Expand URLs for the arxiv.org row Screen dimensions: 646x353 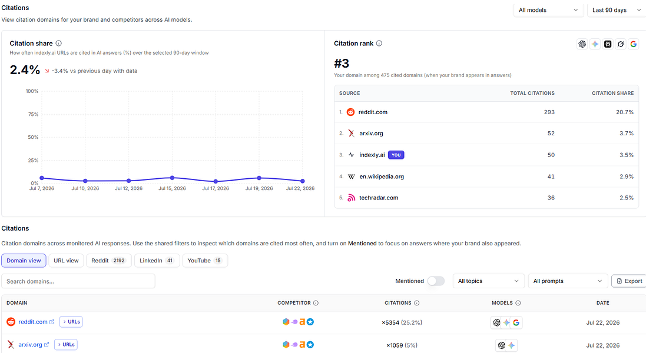(x=66, y=344)
